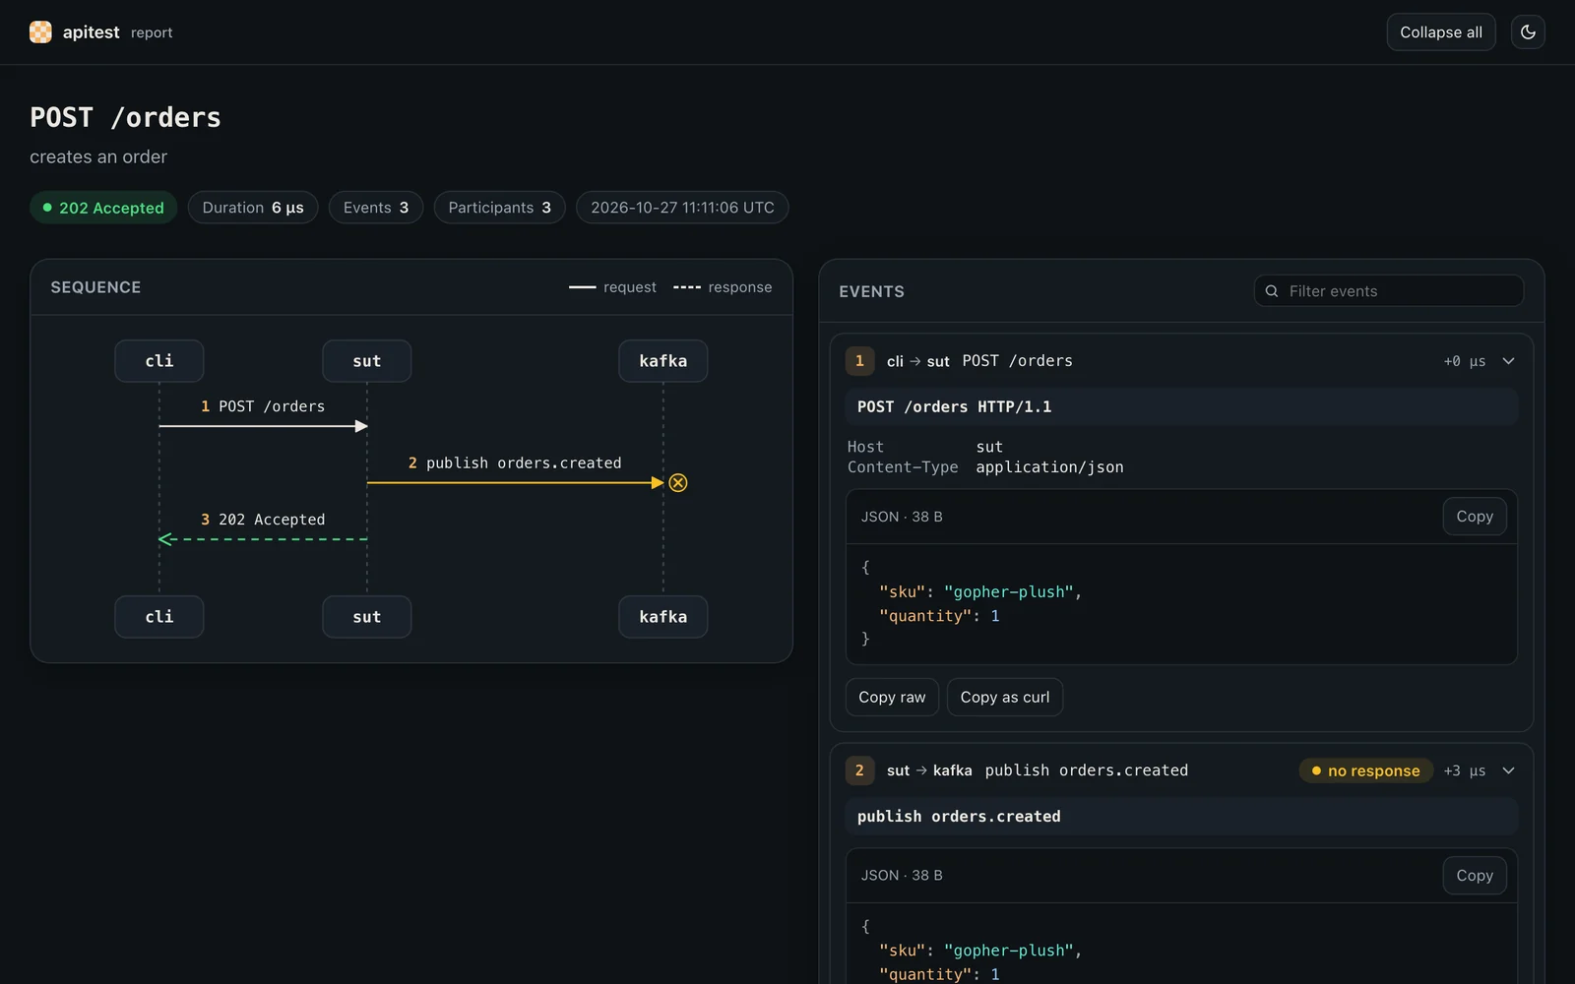Copy the JSON body of event 2
This screenshot has width=1575, height=984.
click(x=1475, y=876)
